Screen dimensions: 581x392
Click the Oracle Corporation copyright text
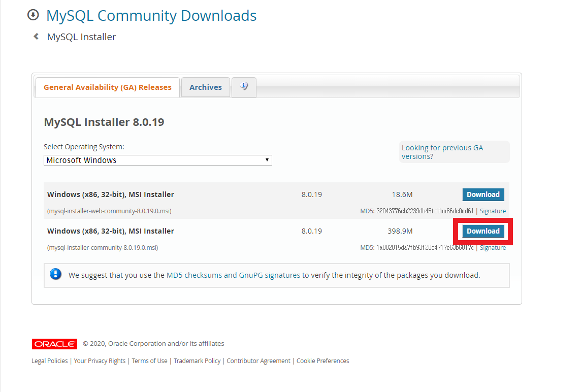point(153,344)
